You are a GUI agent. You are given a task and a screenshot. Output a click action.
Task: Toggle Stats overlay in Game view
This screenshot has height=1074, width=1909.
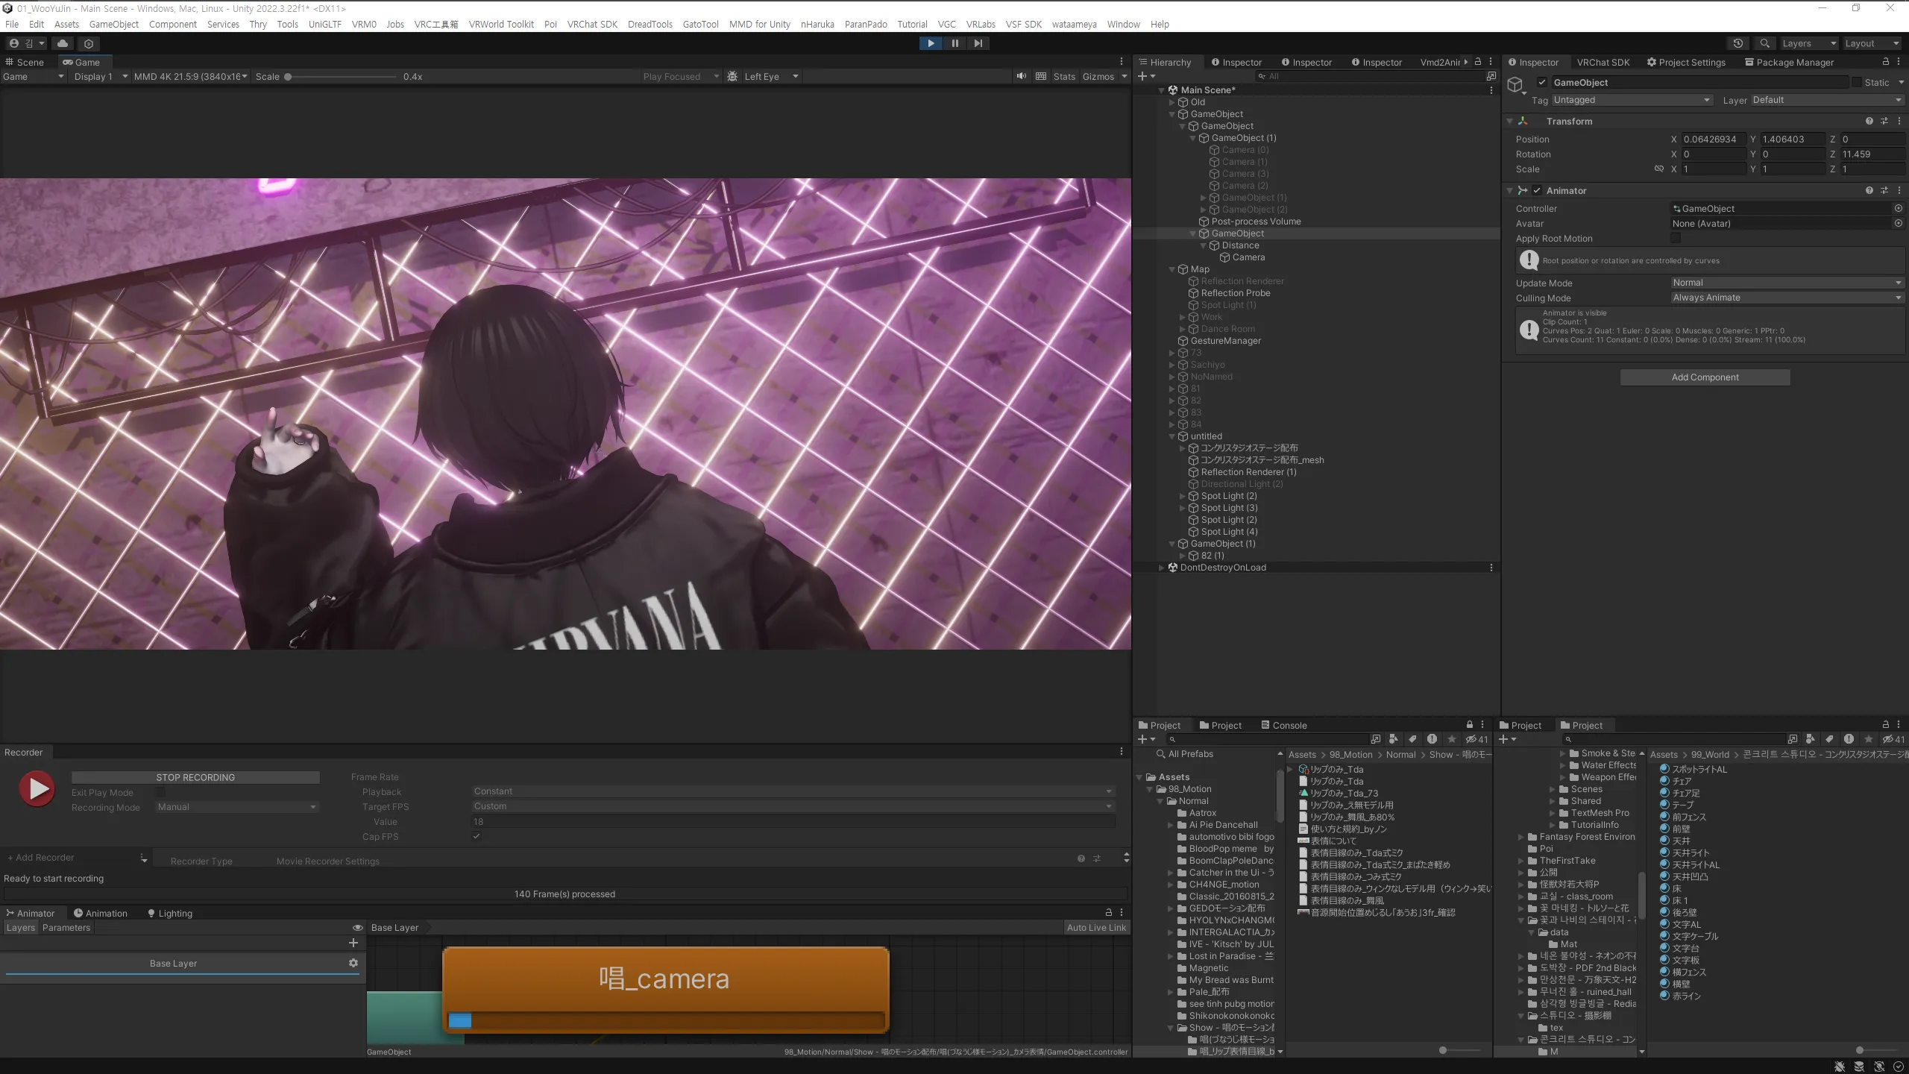[1064, 76]
